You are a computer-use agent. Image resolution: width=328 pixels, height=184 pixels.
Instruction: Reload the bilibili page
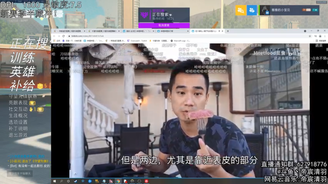(x=64, y=36)
